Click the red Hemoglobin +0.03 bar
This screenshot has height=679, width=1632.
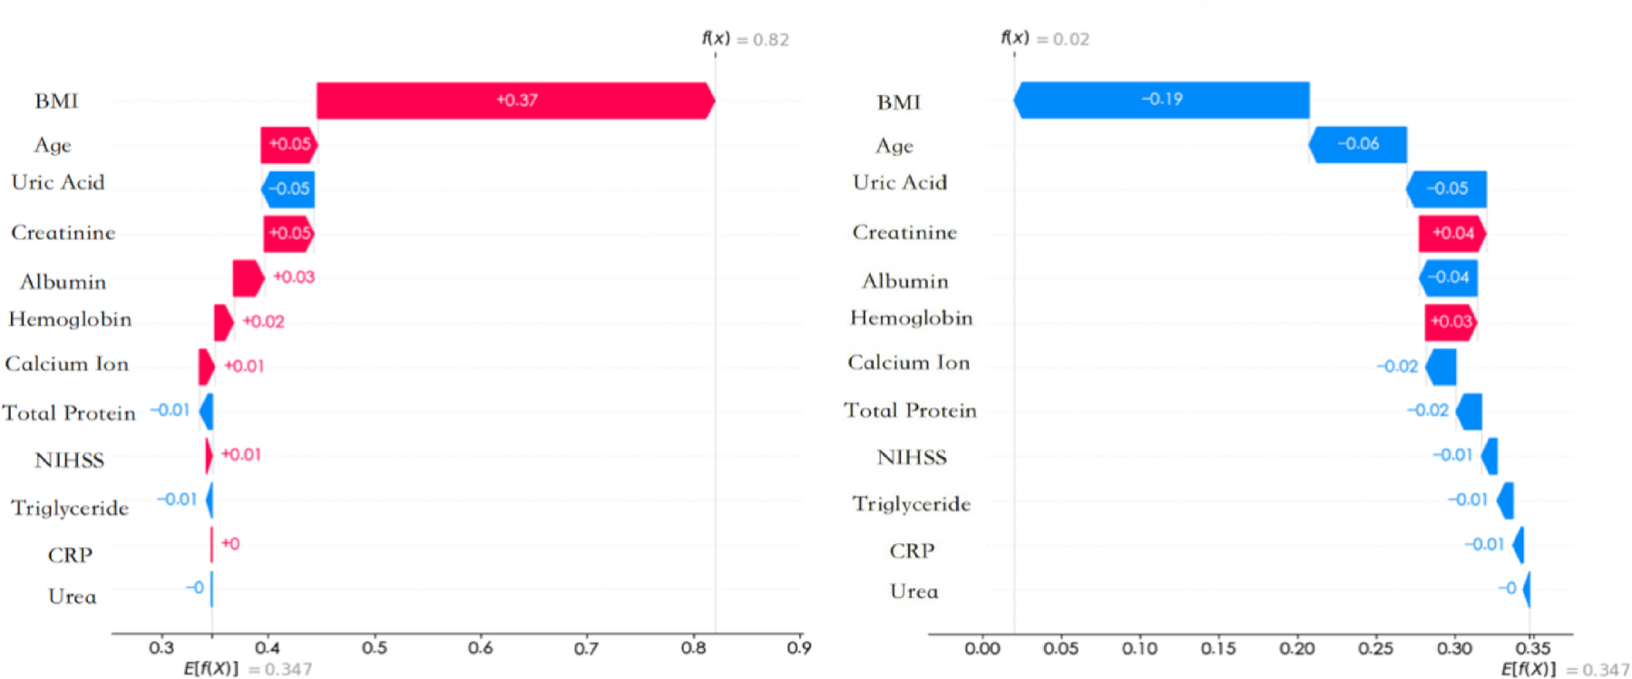coord(1450,322)
